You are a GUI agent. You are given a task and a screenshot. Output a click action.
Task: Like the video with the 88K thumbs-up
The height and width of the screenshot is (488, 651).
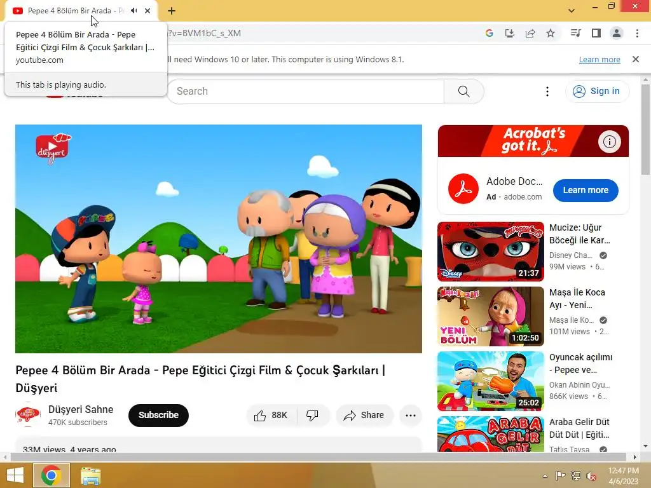(x=271, y=416)
